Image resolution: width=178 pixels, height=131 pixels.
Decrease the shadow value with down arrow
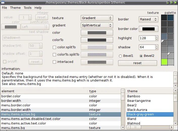click(157, 49)
